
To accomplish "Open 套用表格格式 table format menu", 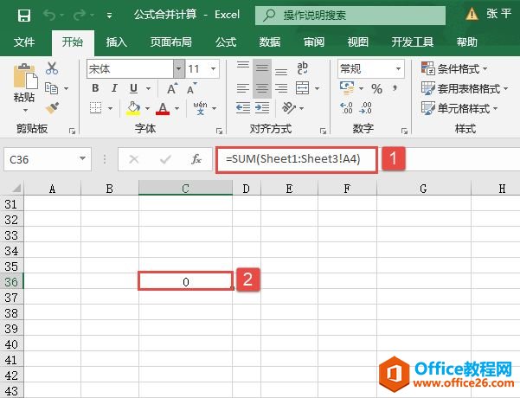I will coord(465,88).
